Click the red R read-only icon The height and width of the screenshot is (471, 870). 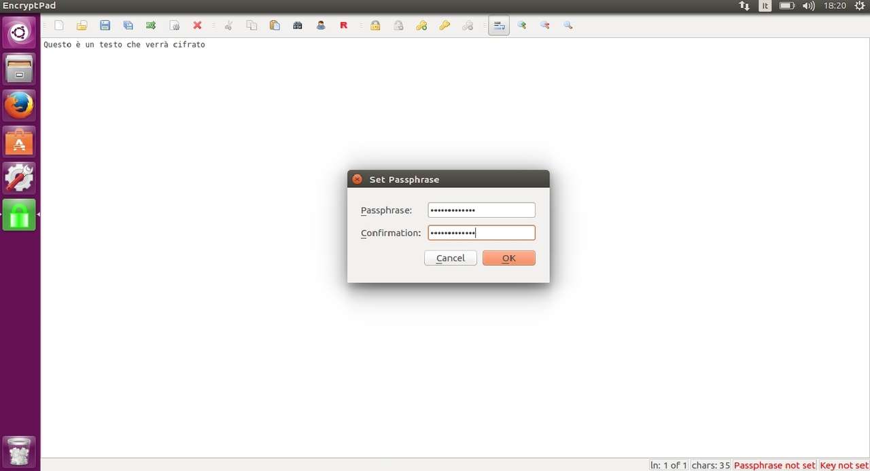tap(343, 26)
